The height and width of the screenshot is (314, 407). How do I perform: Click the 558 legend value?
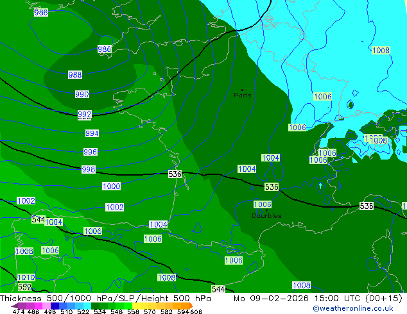pyautogui.click(x=133, y=311)
